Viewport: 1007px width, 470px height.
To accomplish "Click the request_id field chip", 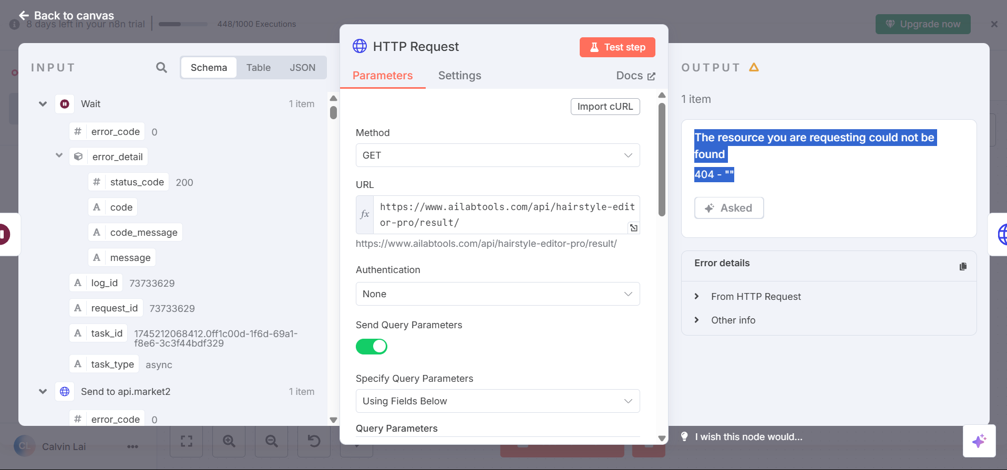I will pyautogui.click(x=106, y=308).
